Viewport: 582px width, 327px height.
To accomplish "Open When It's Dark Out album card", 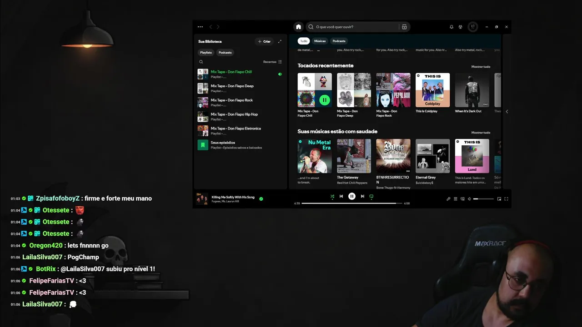I will point(472,93).
